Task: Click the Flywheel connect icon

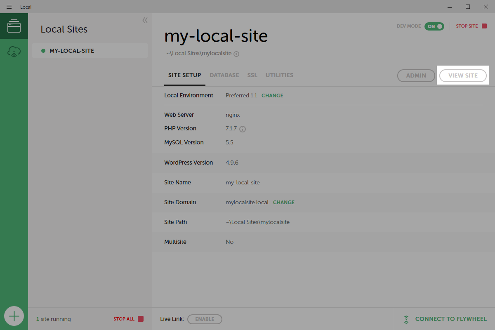Action: 406,319
